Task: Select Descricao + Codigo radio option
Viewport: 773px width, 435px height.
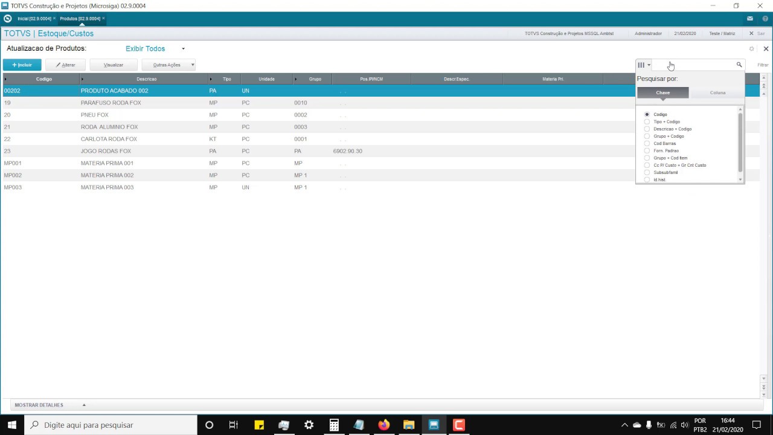Action: [647, 129]
